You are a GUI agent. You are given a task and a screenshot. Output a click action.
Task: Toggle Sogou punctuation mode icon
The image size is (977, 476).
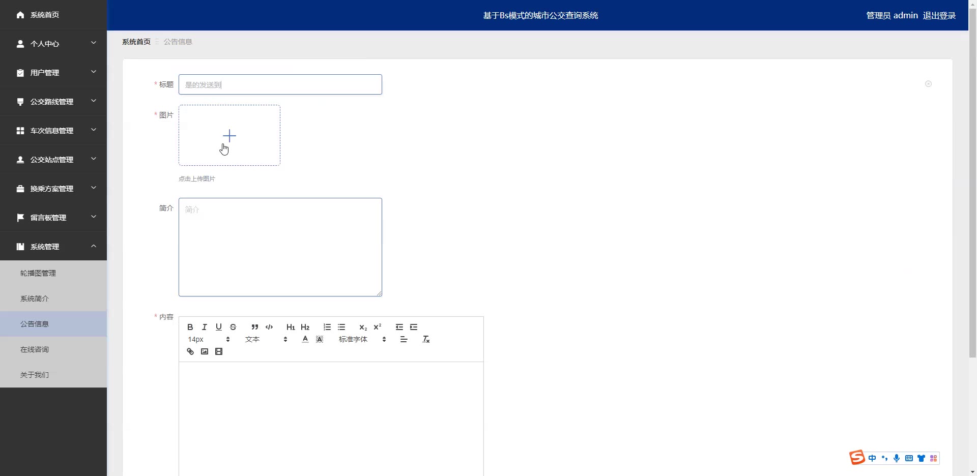(884, 458)
